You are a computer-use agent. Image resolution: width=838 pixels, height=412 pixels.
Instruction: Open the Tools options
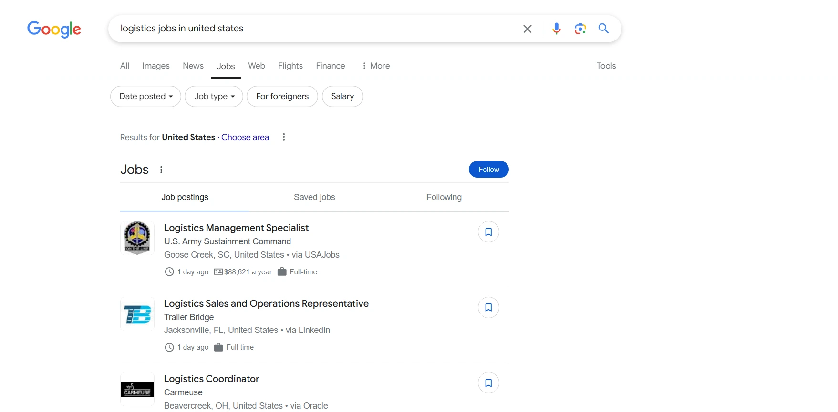606,66
